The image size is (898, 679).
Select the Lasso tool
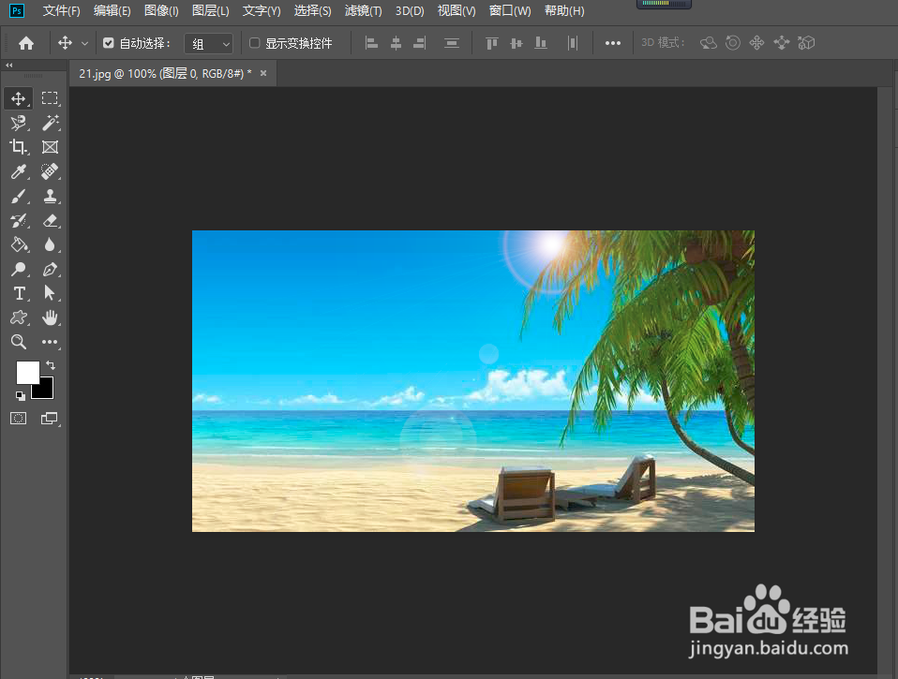[19, 123]
